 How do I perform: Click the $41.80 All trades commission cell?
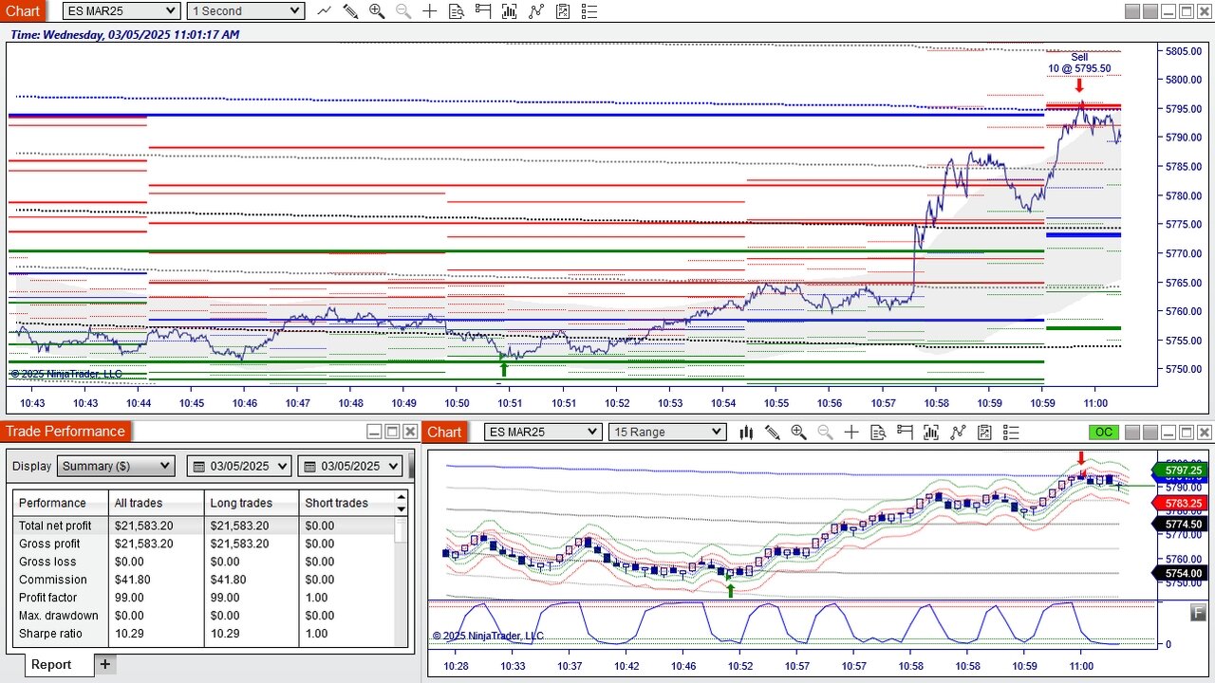click(x=134, y=580)
